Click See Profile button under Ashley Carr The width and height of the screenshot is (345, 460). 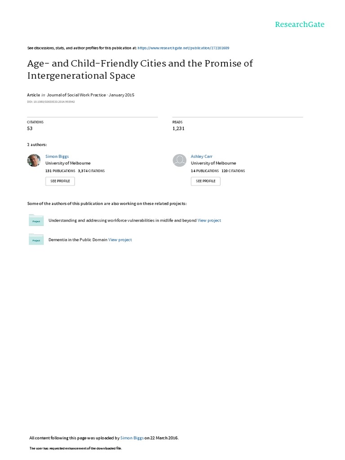[205, 181]
